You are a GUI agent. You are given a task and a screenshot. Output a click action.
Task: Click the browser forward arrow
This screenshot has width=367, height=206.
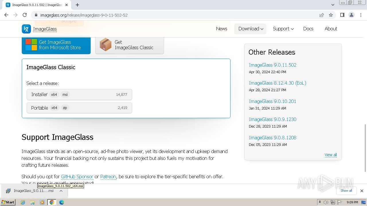pyautogui.click(x=15, y=15)
